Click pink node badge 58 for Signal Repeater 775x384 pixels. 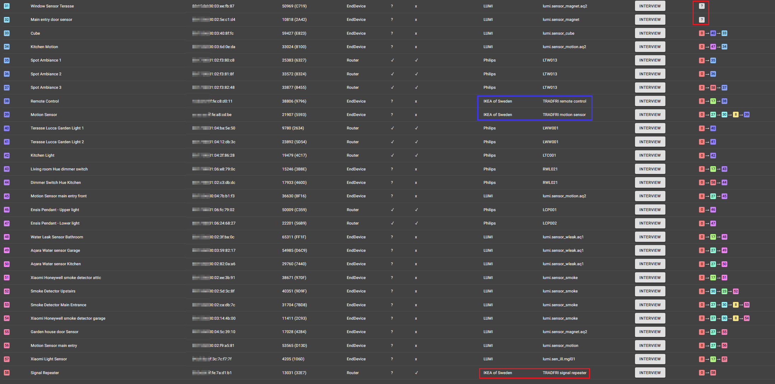7,373
